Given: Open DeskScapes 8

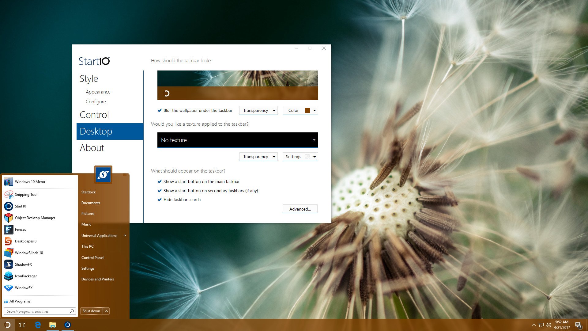Looking at the screenshot, I should click(x=26, y=241).
